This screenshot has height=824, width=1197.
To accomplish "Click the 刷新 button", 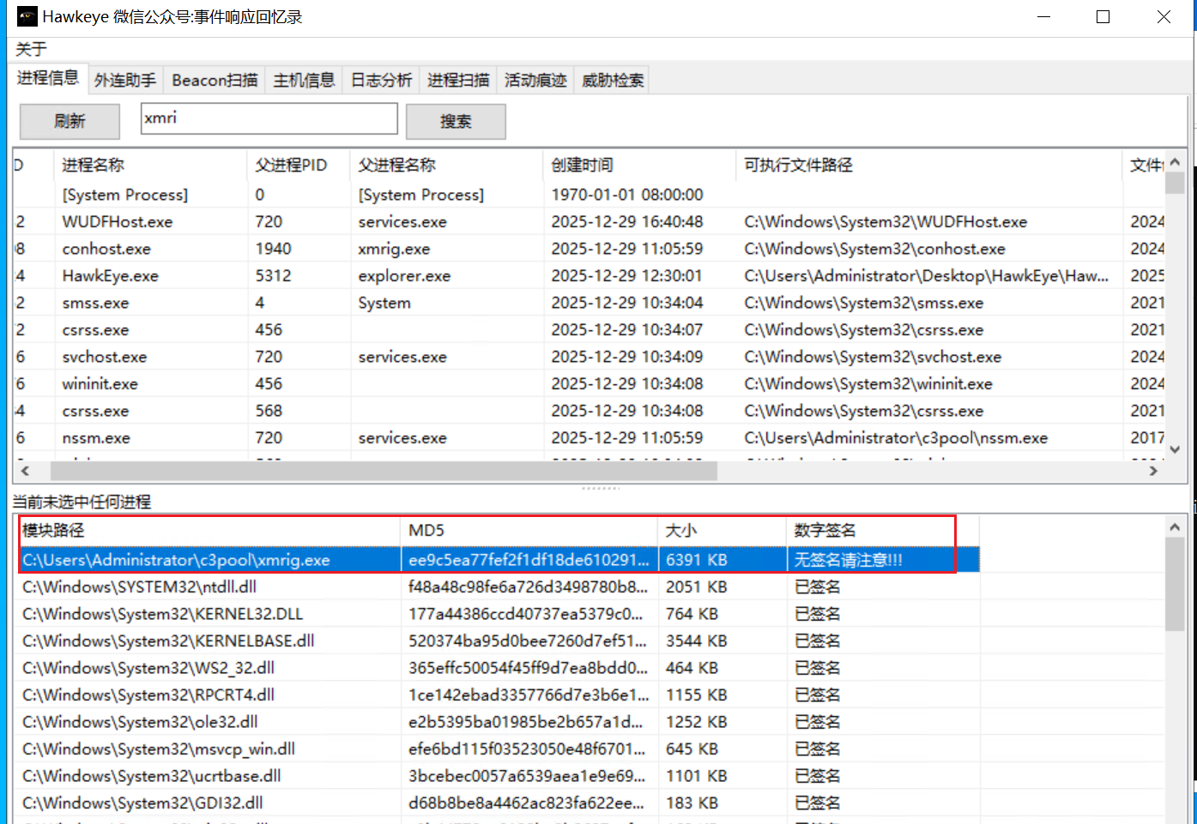I will point(70,121).
